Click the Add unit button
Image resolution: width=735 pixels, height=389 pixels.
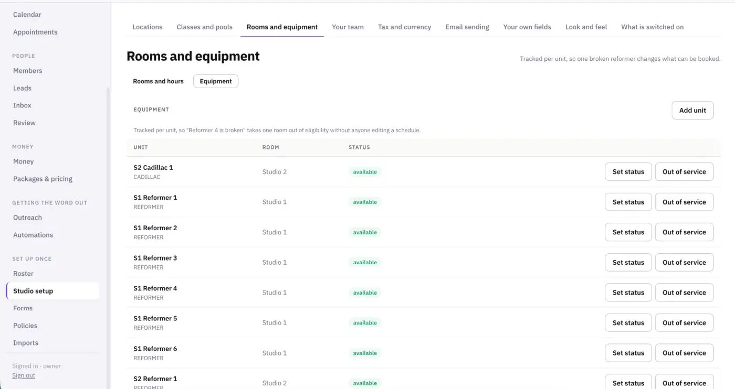692,111
